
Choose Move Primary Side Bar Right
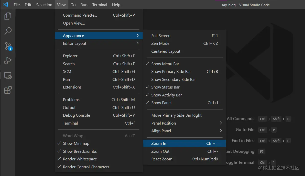pos(184,115)
